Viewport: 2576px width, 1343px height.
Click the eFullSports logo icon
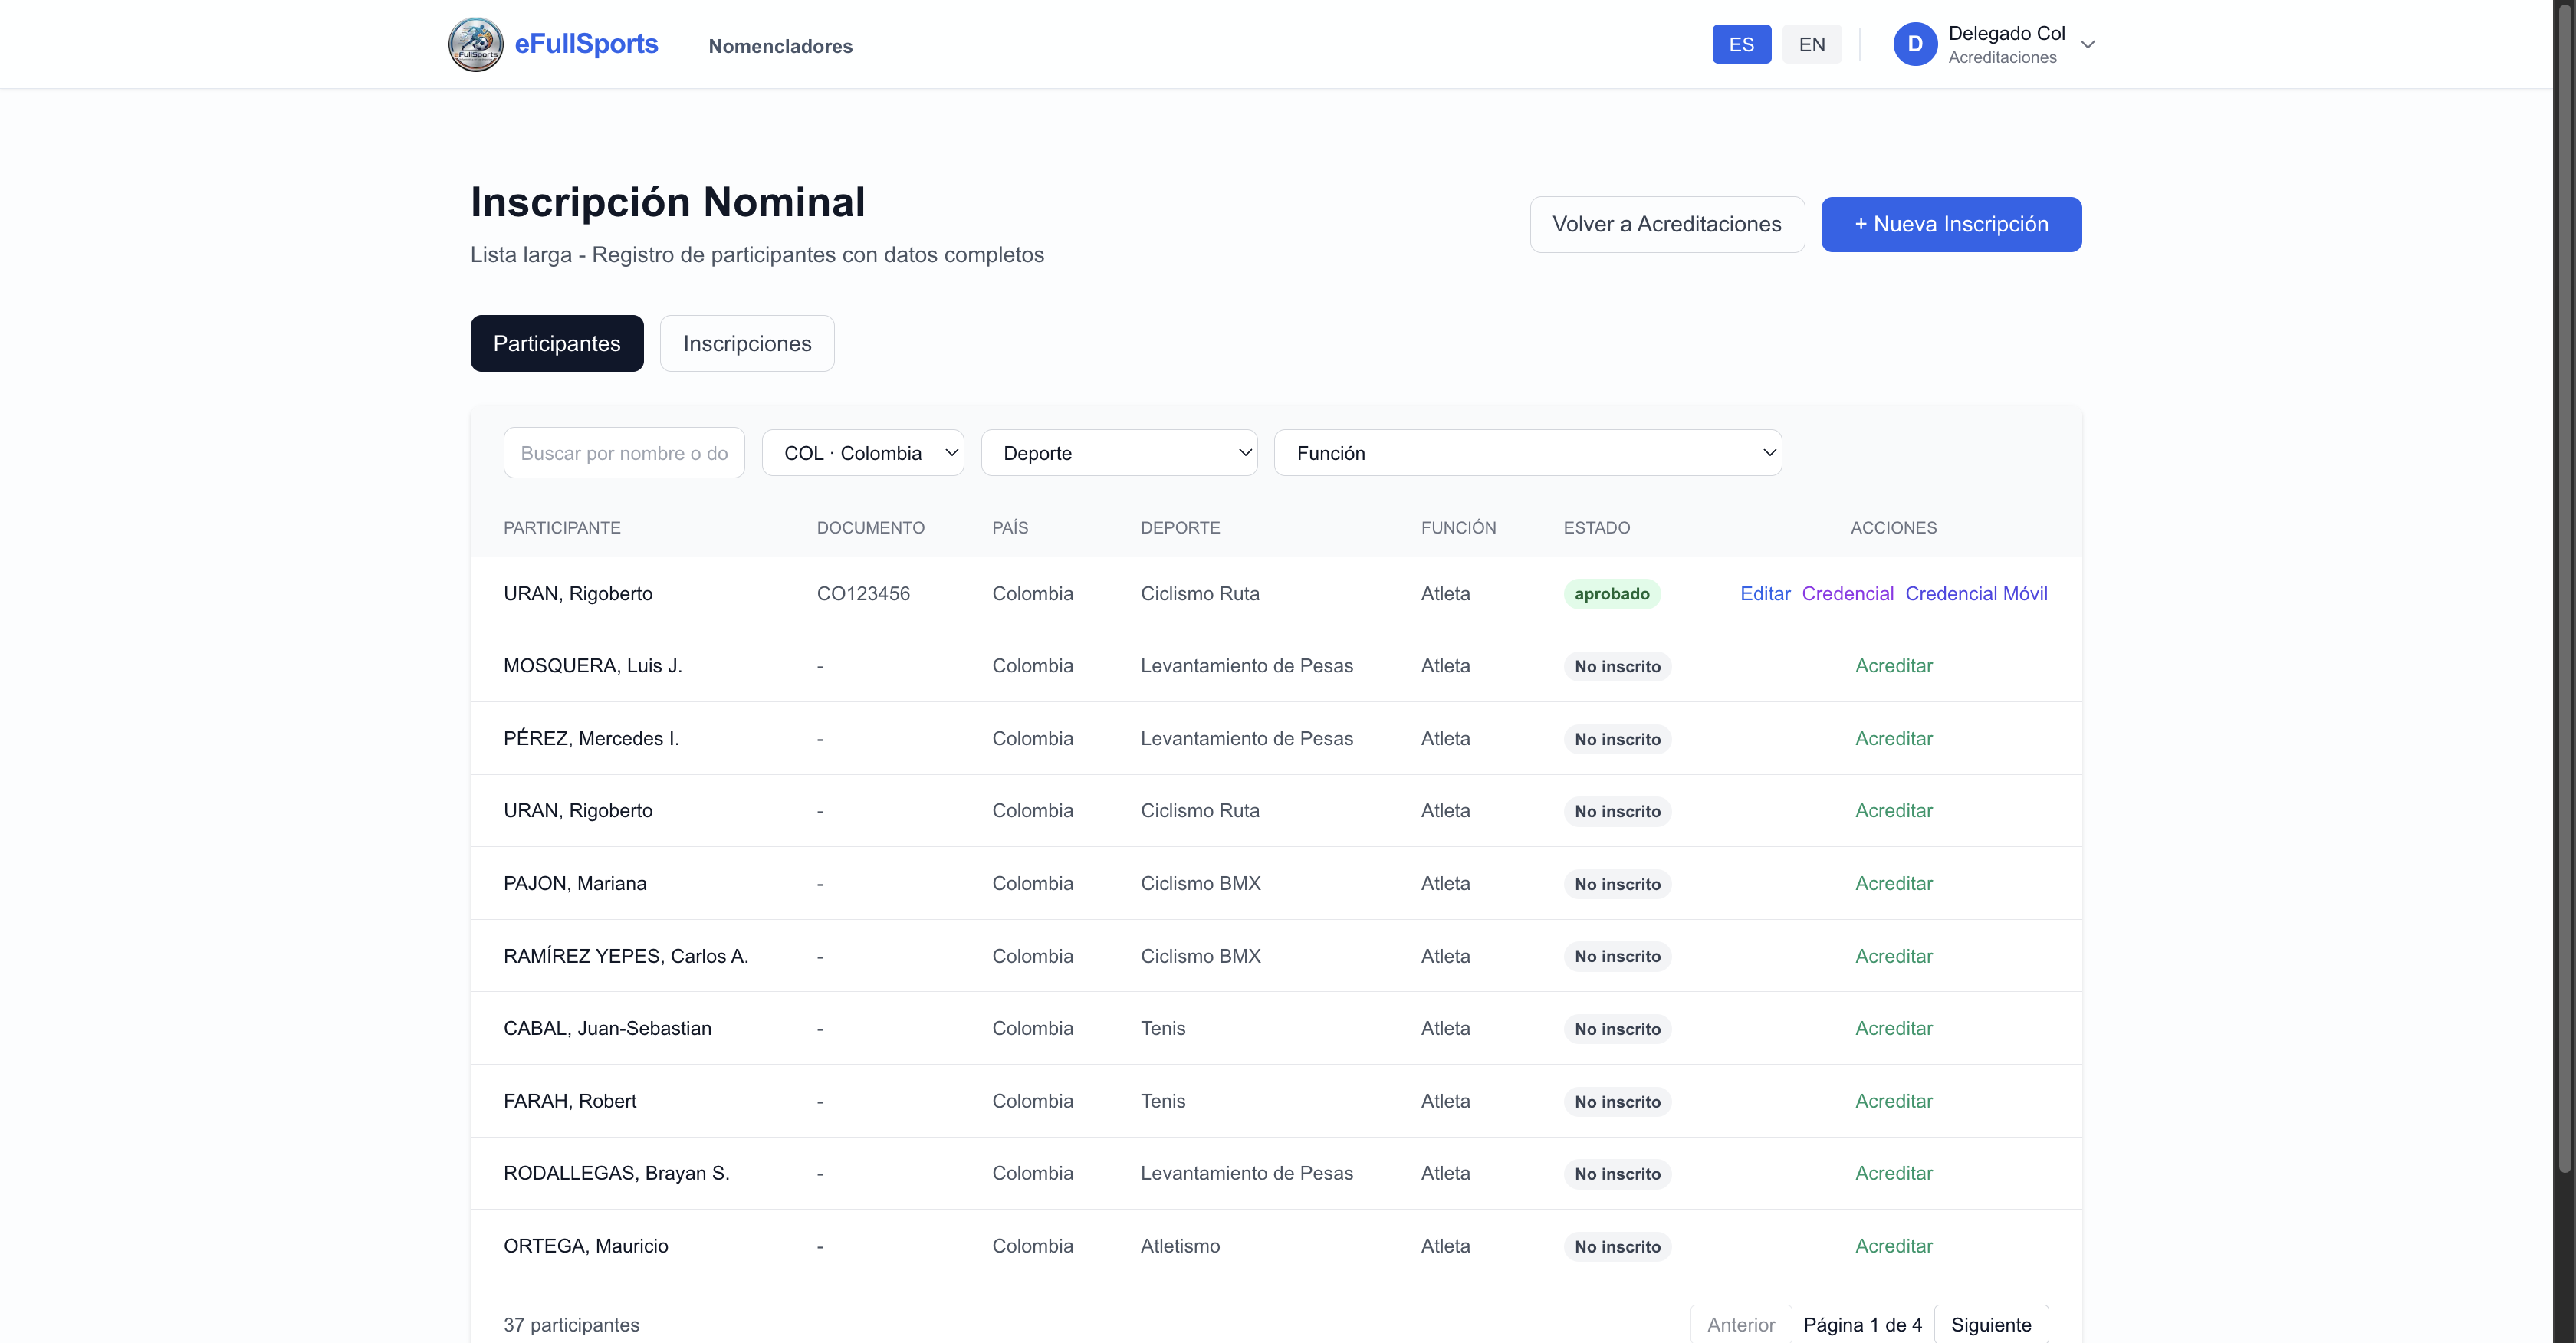click(x=475, y=44)
